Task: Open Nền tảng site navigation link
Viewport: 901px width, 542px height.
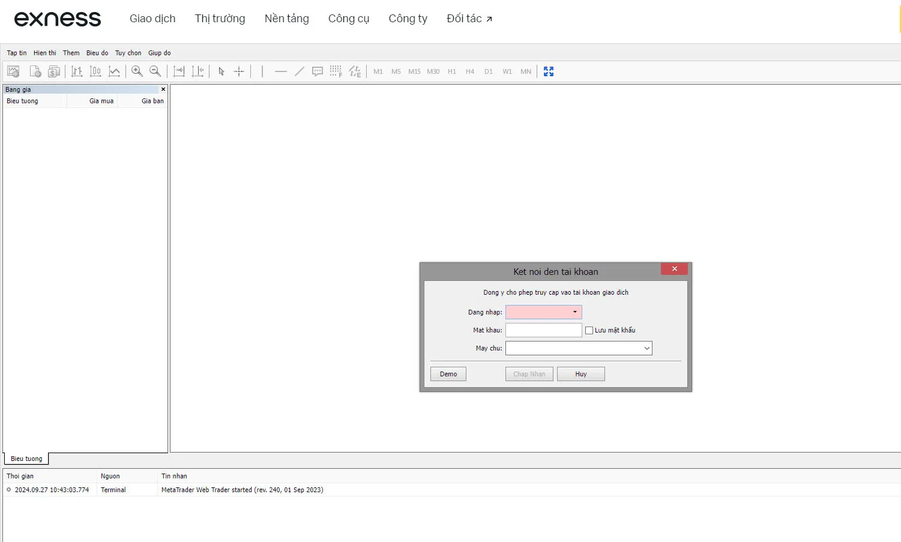Action: tap(287, 19)
